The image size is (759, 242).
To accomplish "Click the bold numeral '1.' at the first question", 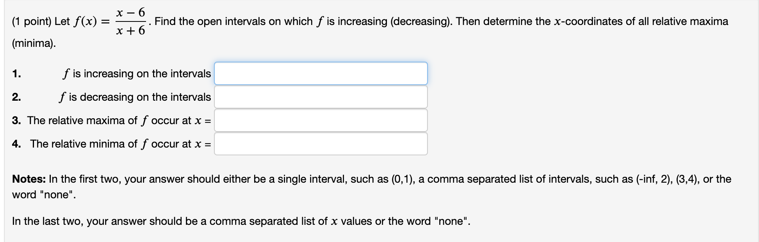I will (x=16, y=73).
